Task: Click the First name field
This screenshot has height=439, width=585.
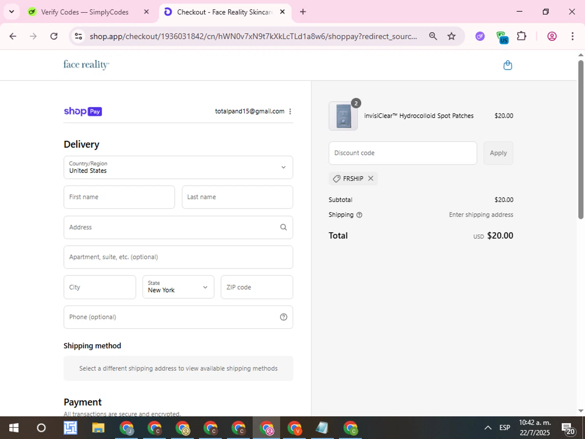Action: pos(119,197)
